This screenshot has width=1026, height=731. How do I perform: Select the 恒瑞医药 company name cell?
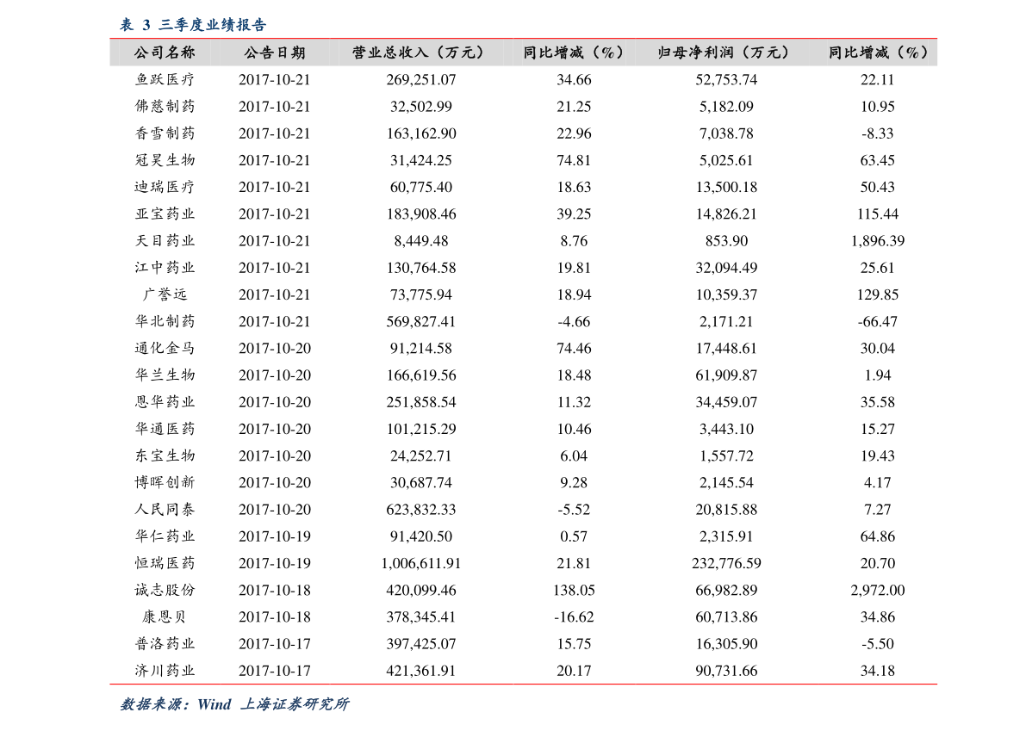click(165, 563)
